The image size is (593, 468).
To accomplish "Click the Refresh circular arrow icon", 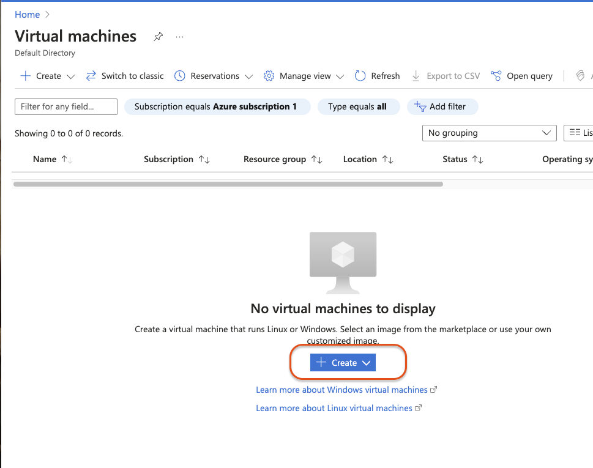I will [x=360, y=76].
